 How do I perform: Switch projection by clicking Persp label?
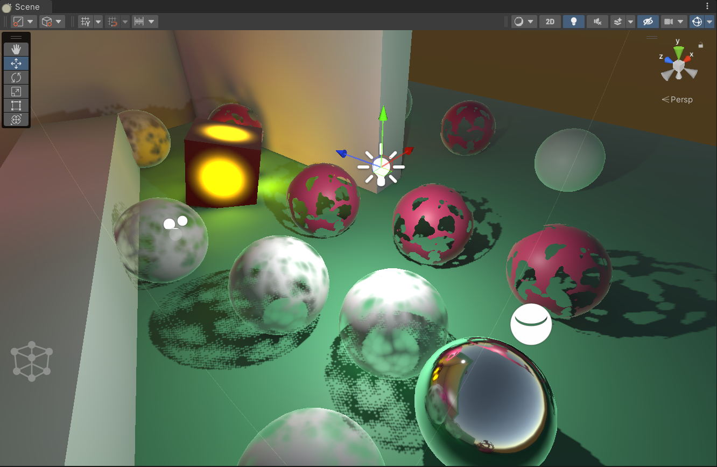(677, 100)
